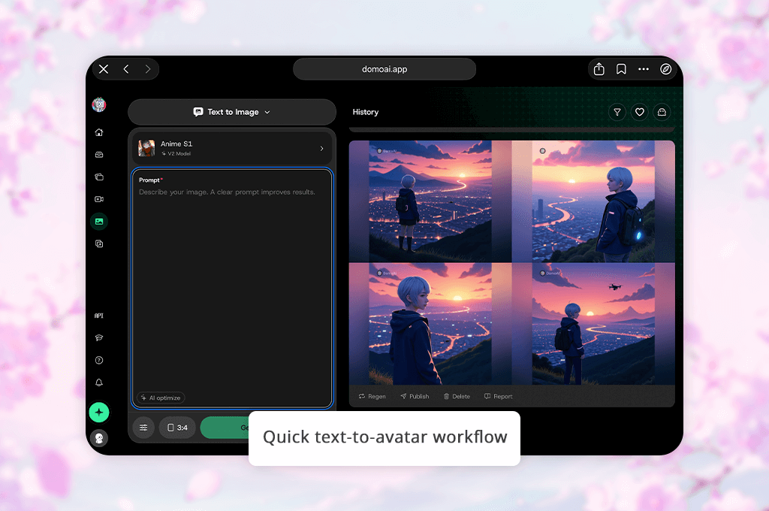This screenshot has height=511, width=769.
Task: Open the copy-plus sidebar icon
Action: point(99,244)
